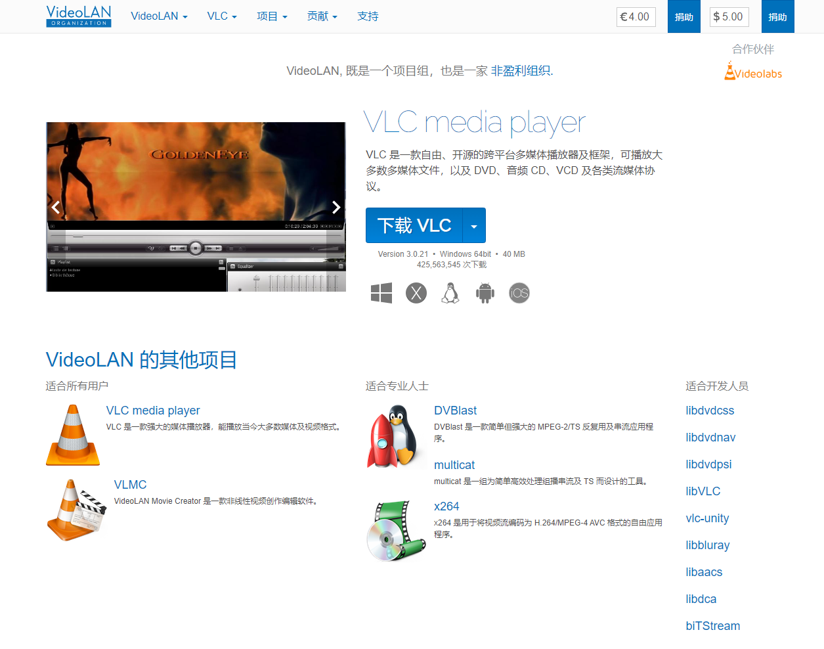Expand the 贡献 menu
Screen dimensions: 824x649
[x=322, y=16]
